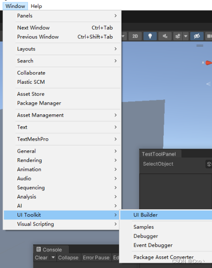Open Collaborate from Window menu

(62, 73)
